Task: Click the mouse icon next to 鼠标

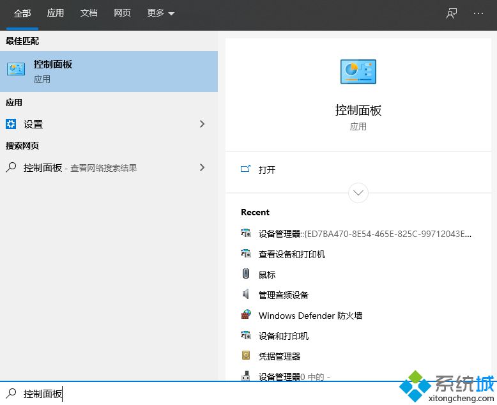Action: (x=246, y=273)
